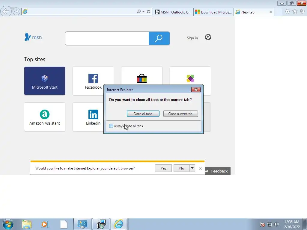Click the installer setup taskbar icon
Viewport: 307px width, 230px height.
(x=101, y=224)
